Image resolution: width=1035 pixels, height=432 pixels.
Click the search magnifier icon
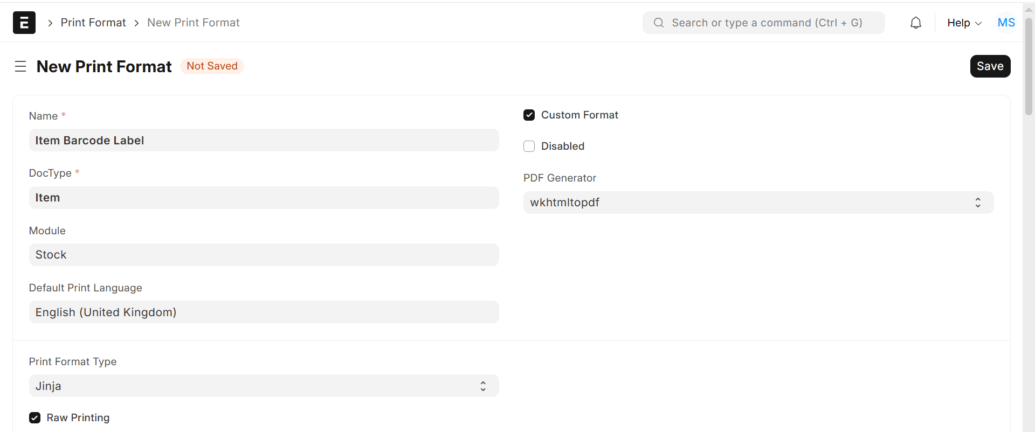pyautogui.click(x=659, y=23)
